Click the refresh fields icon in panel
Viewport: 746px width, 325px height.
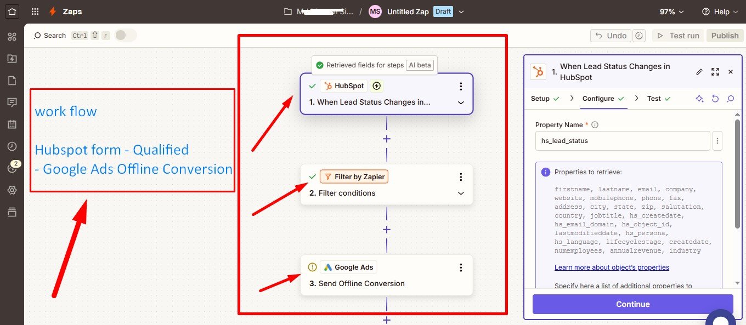(715, 99)
